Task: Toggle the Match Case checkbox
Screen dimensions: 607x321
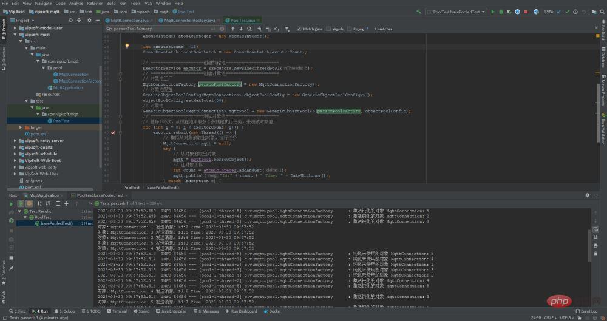Action: coord(299,29)
